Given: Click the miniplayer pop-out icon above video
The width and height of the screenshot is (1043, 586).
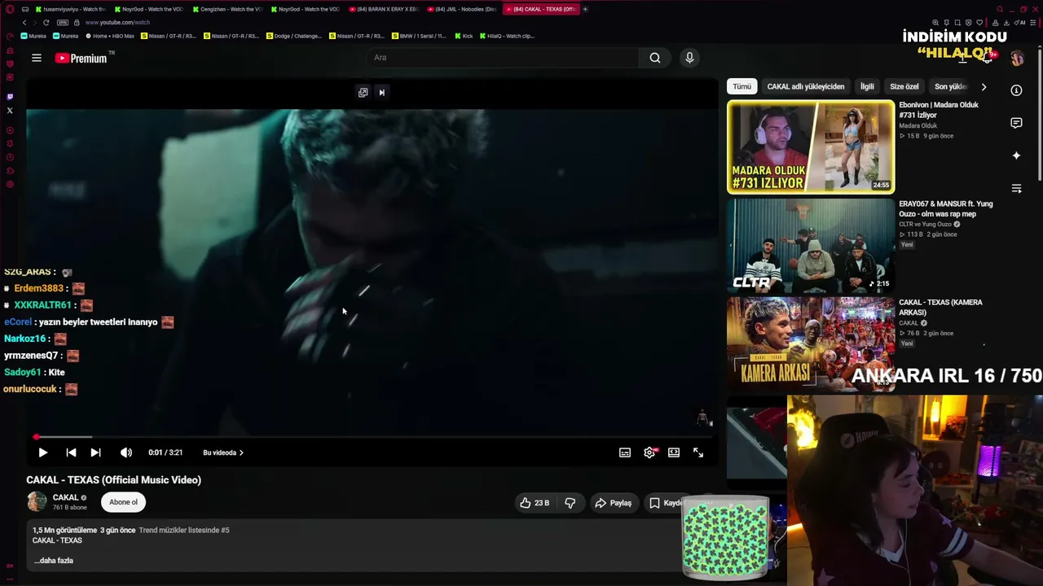Looking at the screenshot, I should (x=363, y=93).
